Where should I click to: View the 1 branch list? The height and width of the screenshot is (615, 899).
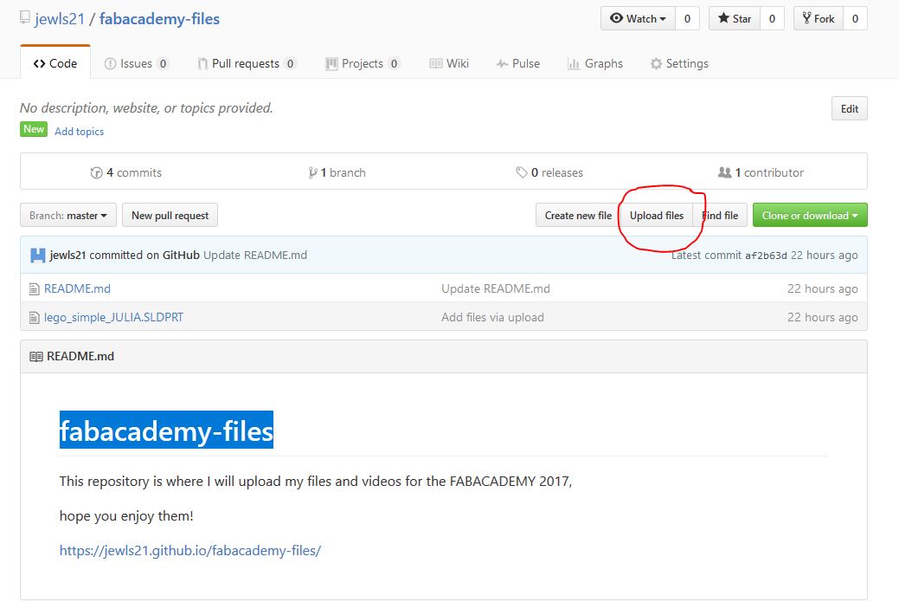337,173
